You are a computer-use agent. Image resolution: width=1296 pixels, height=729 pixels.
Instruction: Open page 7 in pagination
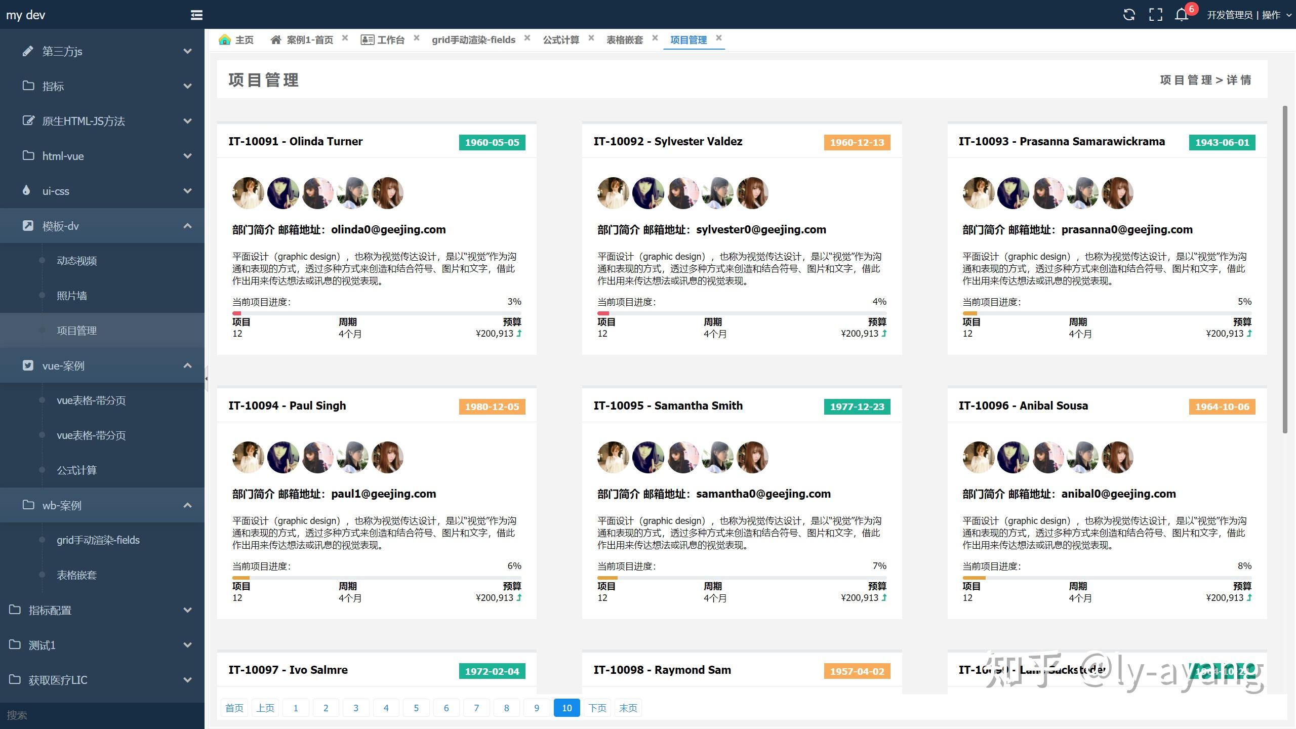[x=476, y=708]
